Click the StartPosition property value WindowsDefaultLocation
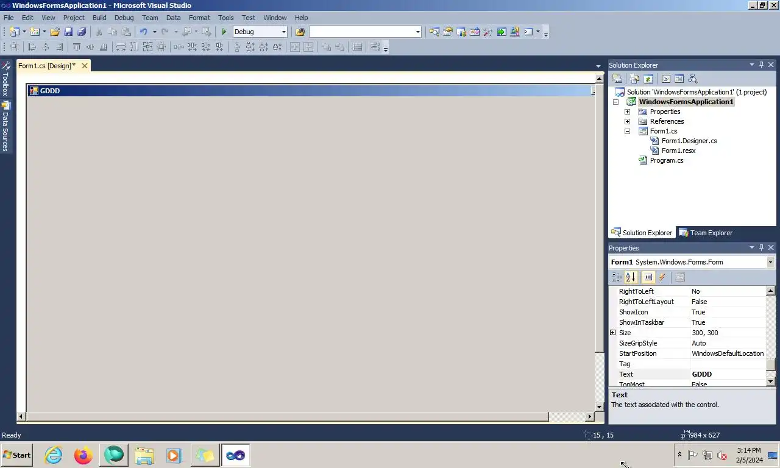Viewport: 780px width, 468px height. point(728,353)
